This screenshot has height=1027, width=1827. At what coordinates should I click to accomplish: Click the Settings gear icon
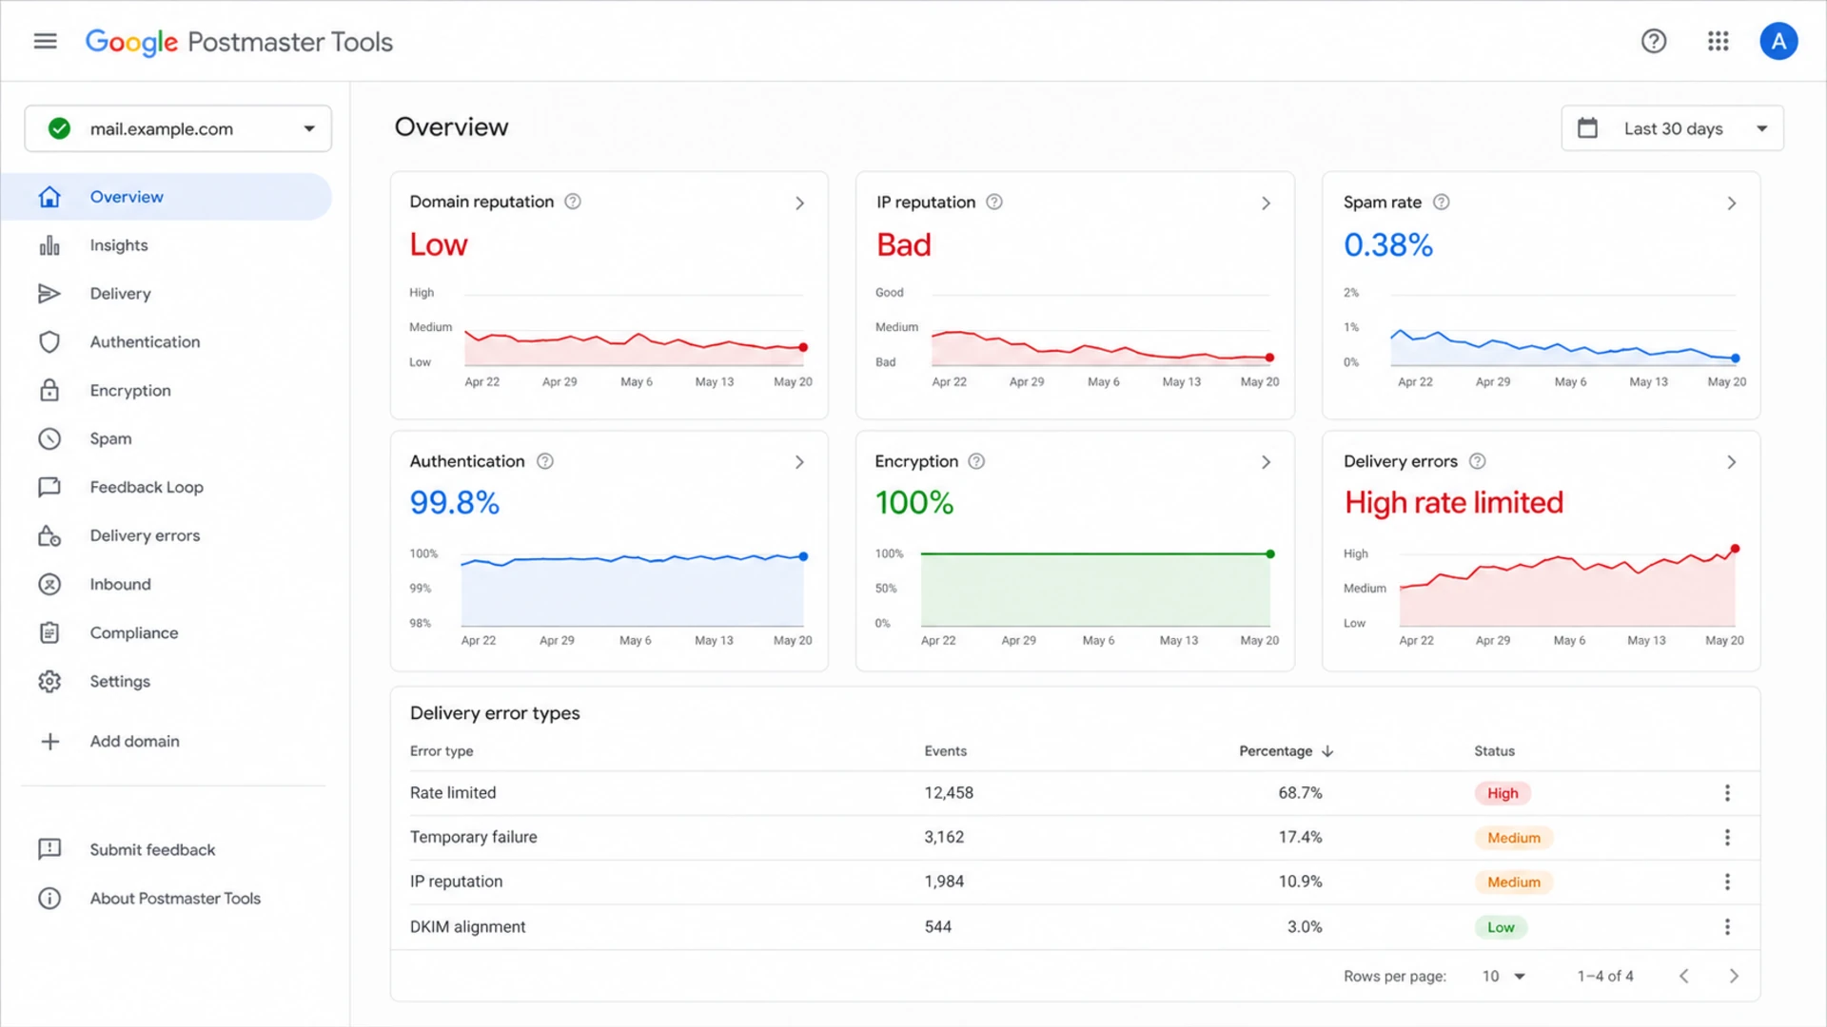click(x=49, y=682)
